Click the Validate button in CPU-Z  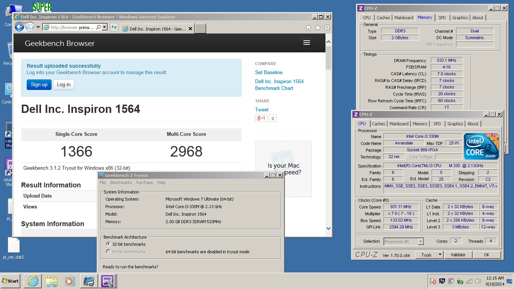tap(458, 255)
